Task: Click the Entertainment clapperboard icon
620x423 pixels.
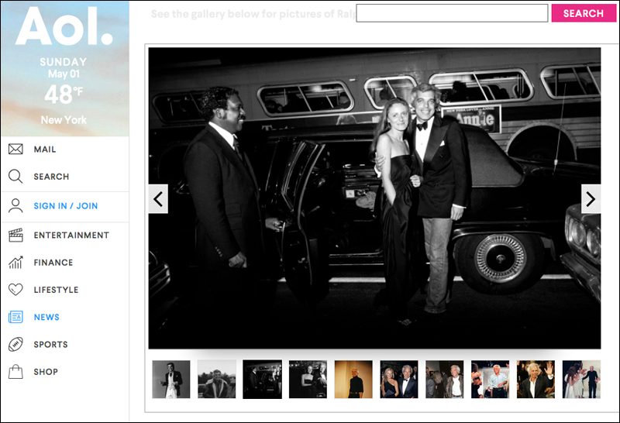Action: [15, 235]
